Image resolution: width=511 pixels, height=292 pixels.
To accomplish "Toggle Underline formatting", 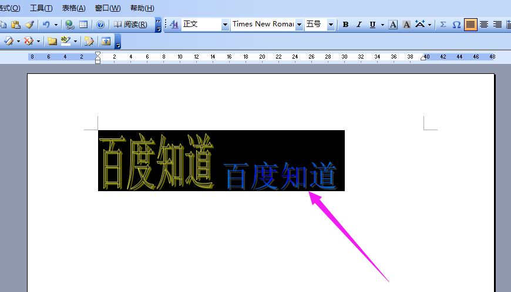I will (x=372, y=25).
